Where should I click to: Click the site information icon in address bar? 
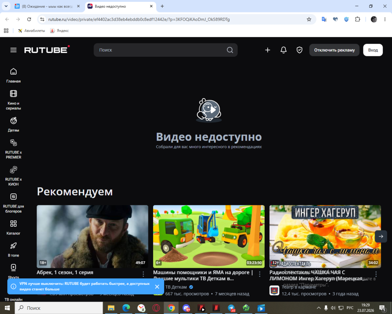tap(42, 19)
